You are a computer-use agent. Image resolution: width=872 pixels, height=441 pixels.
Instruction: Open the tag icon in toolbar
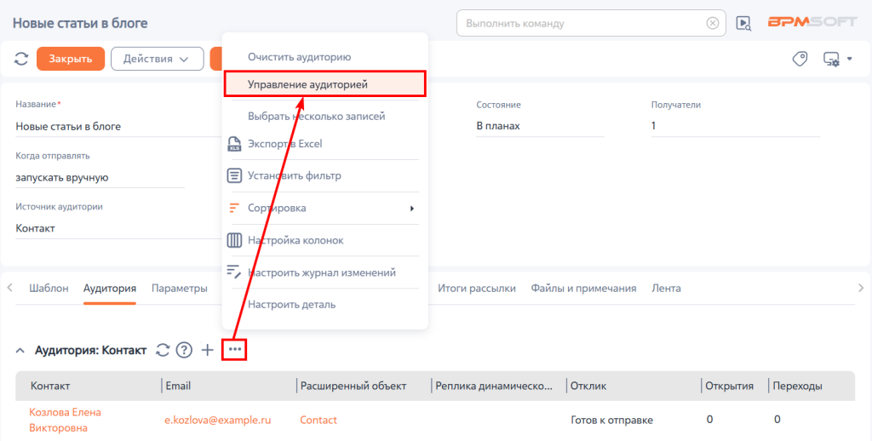pyautogui.click(x=800, y=59)
